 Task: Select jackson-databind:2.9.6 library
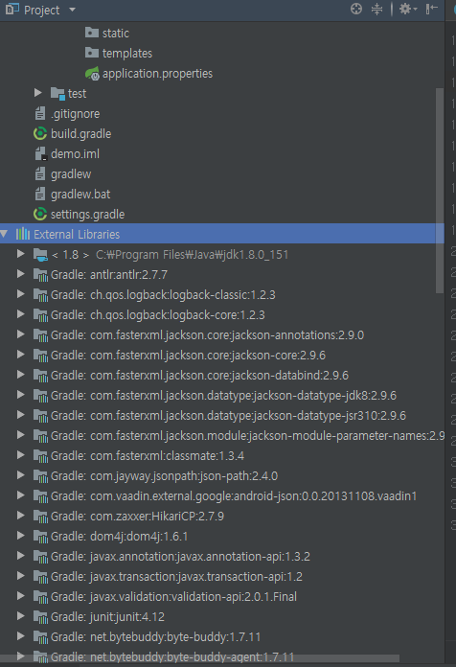tap(199, 376)
